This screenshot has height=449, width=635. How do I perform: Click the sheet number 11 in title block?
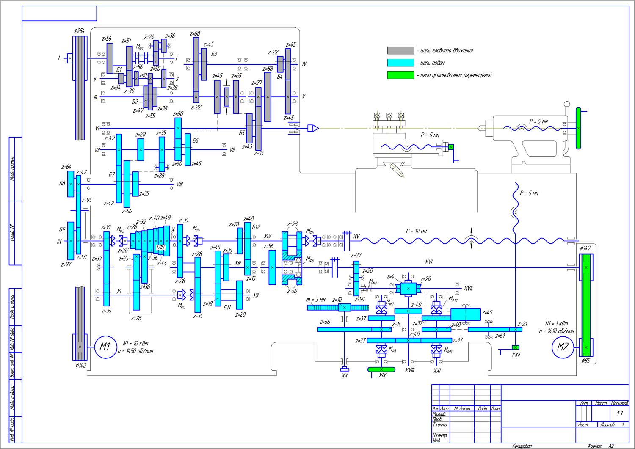tap(619, 414)
